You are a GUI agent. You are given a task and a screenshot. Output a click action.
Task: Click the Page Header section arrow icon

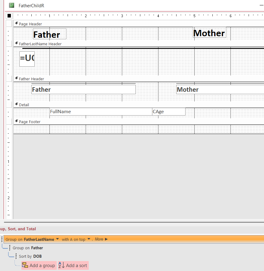coord(17,23)
